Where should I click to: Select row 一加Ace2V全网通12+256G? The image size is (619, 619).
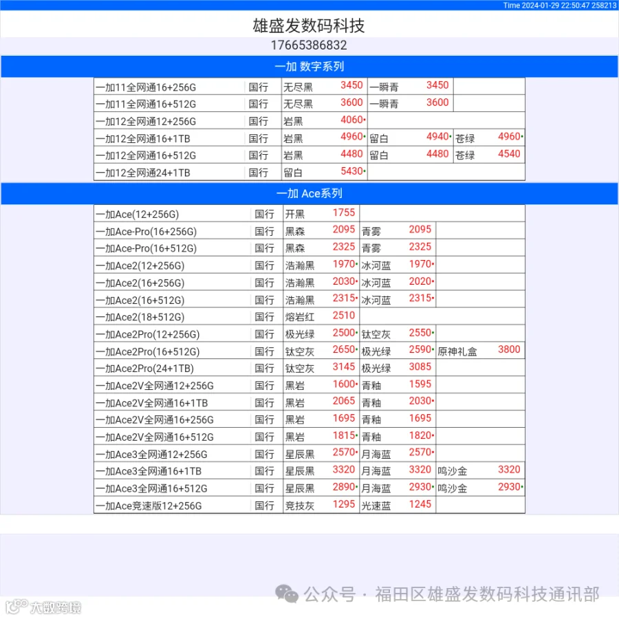(309, 385)
